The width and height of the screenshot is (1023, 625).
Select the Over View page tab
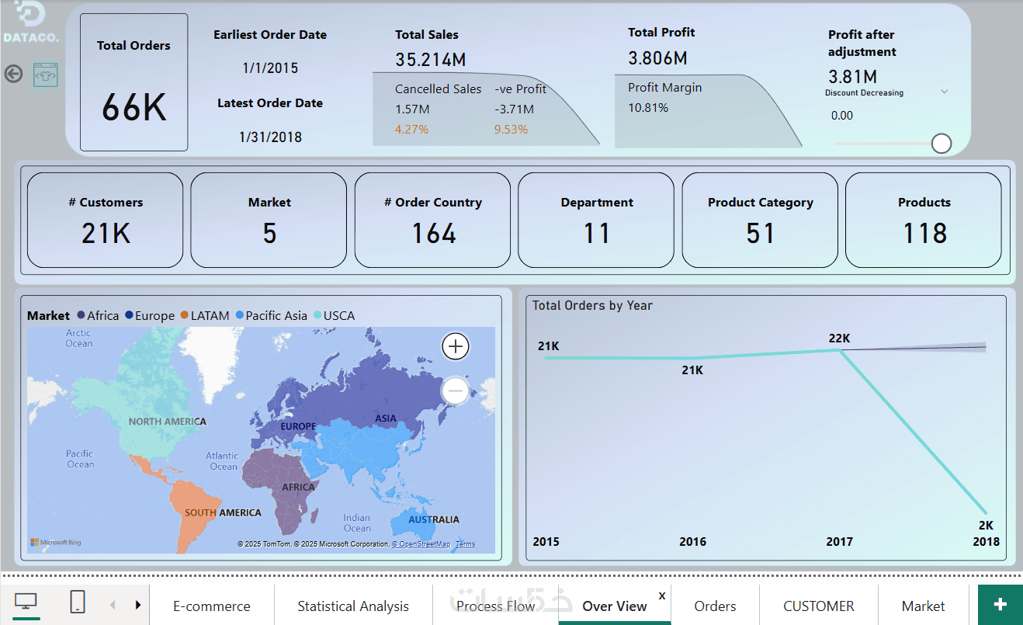(x=615, y=606)
